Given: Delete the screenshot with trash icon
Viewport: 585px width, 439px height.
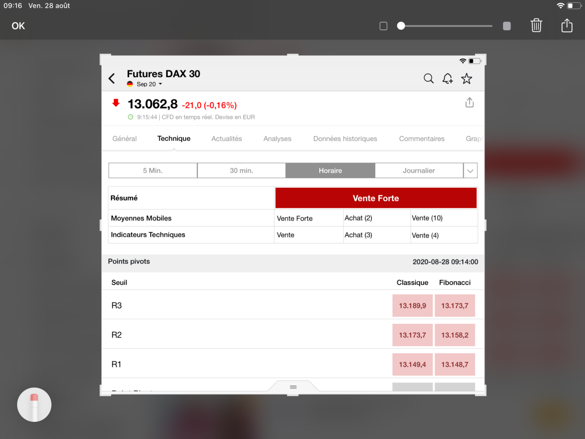Looking at the screenshot, I should (536, 25).
